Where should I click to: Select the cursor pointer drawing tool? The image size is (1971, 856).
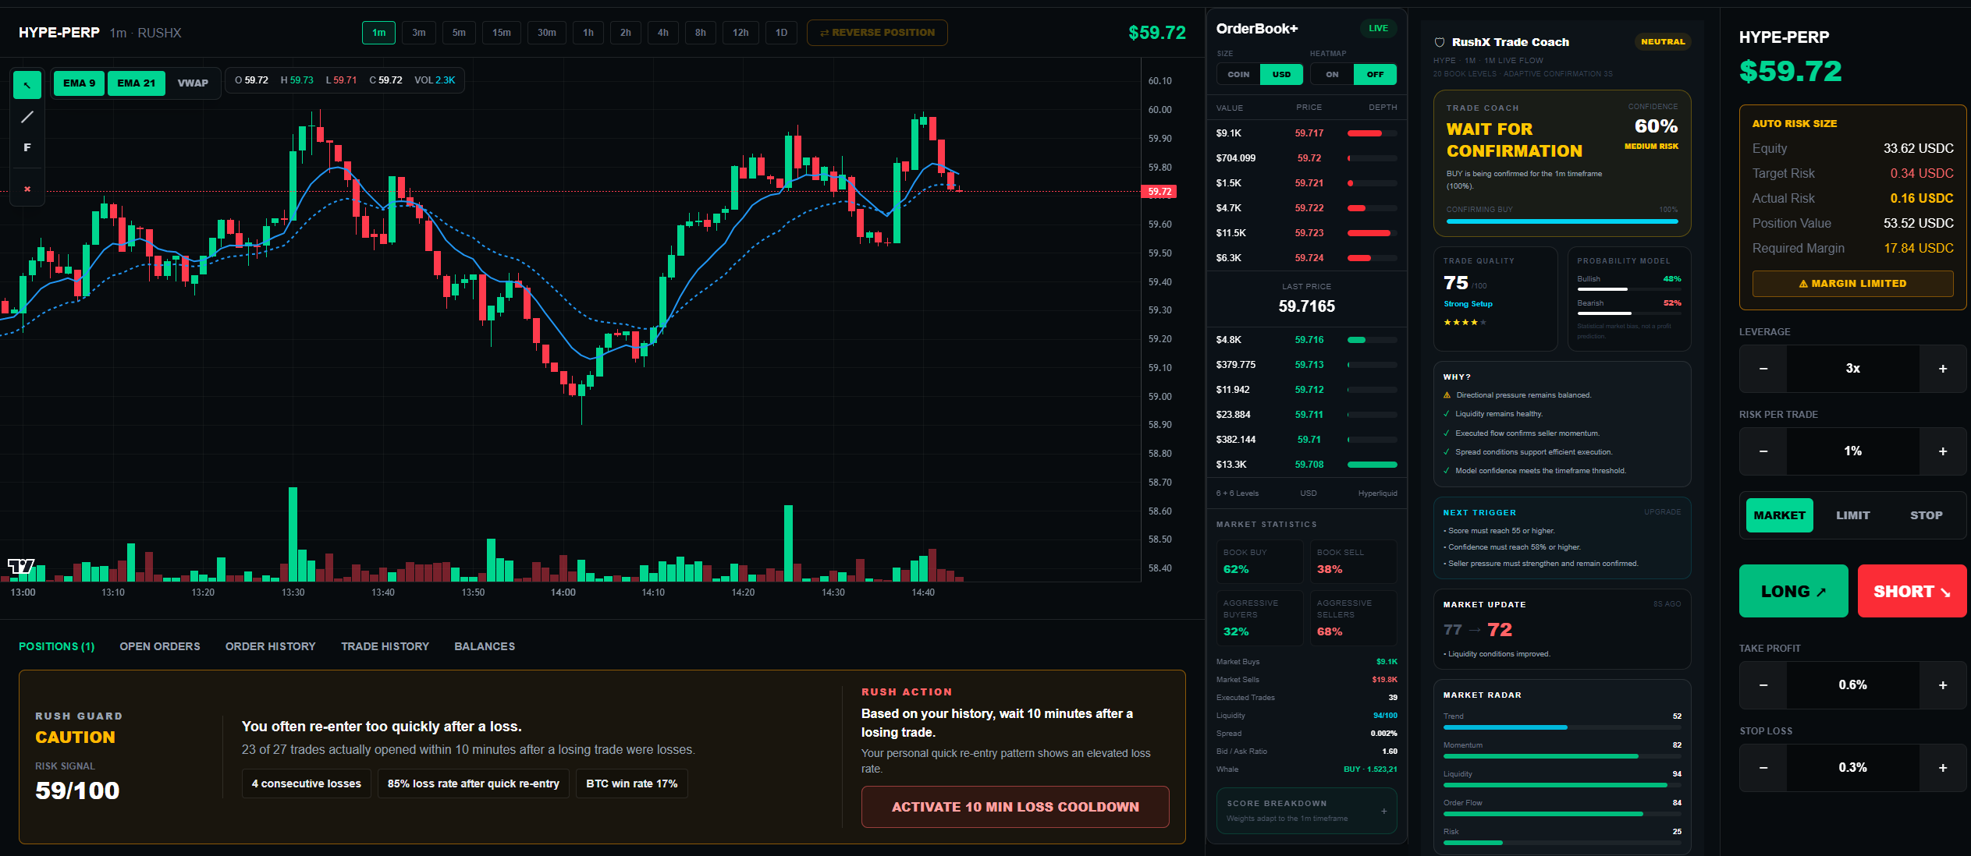[x=27, y=85]
